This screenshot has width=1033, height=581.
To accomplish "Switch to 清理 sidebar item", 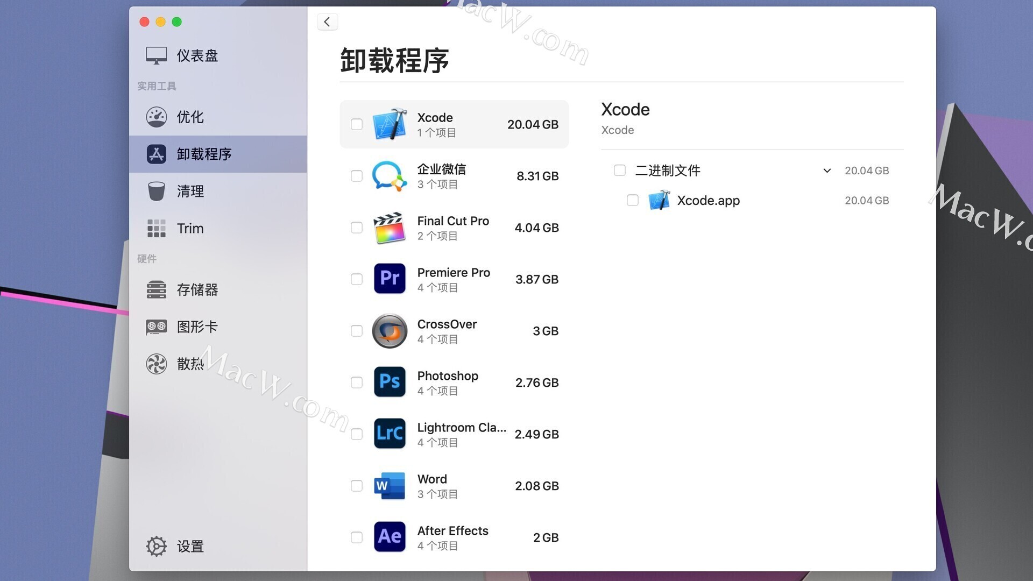I will tap(218, 191).
